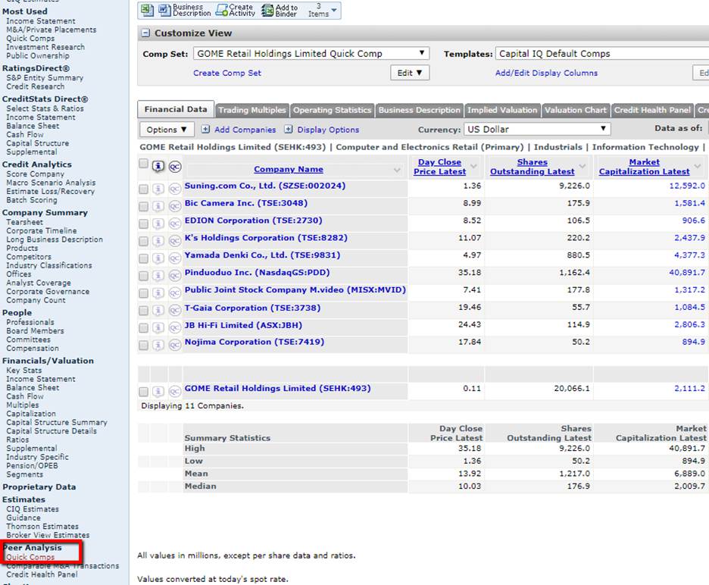This screenshot has height=585, width=709.
Task: Open Quick Comps under Peer Analysis
Action: pyautogui.click(x=30, y=558)
